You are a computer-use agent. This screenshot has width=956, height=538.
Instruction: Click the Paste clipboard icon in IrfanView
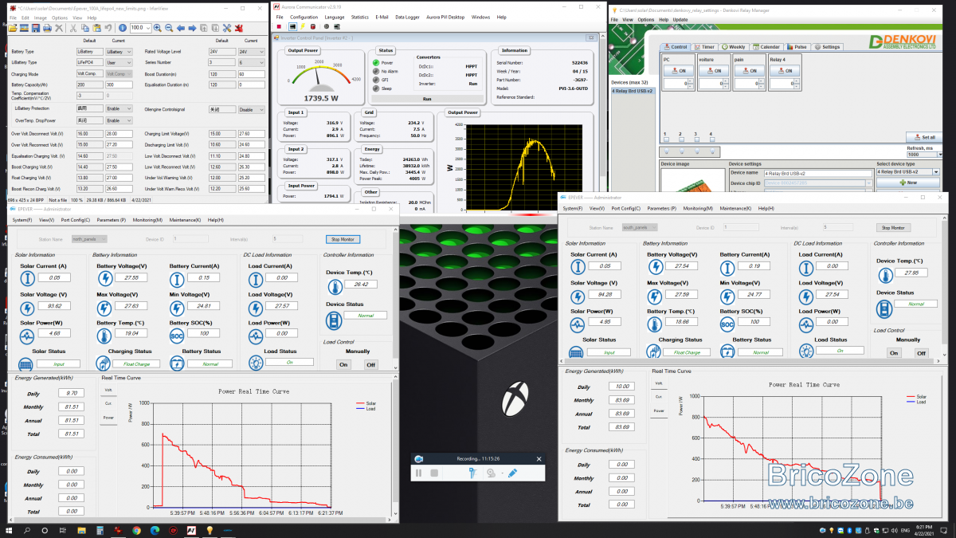pos(97,28)
